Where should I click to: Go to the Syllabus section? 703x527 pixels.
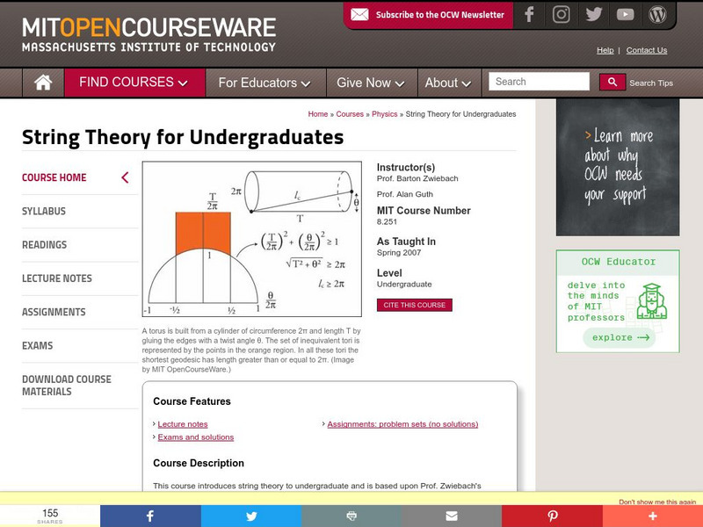coord(44,211)
